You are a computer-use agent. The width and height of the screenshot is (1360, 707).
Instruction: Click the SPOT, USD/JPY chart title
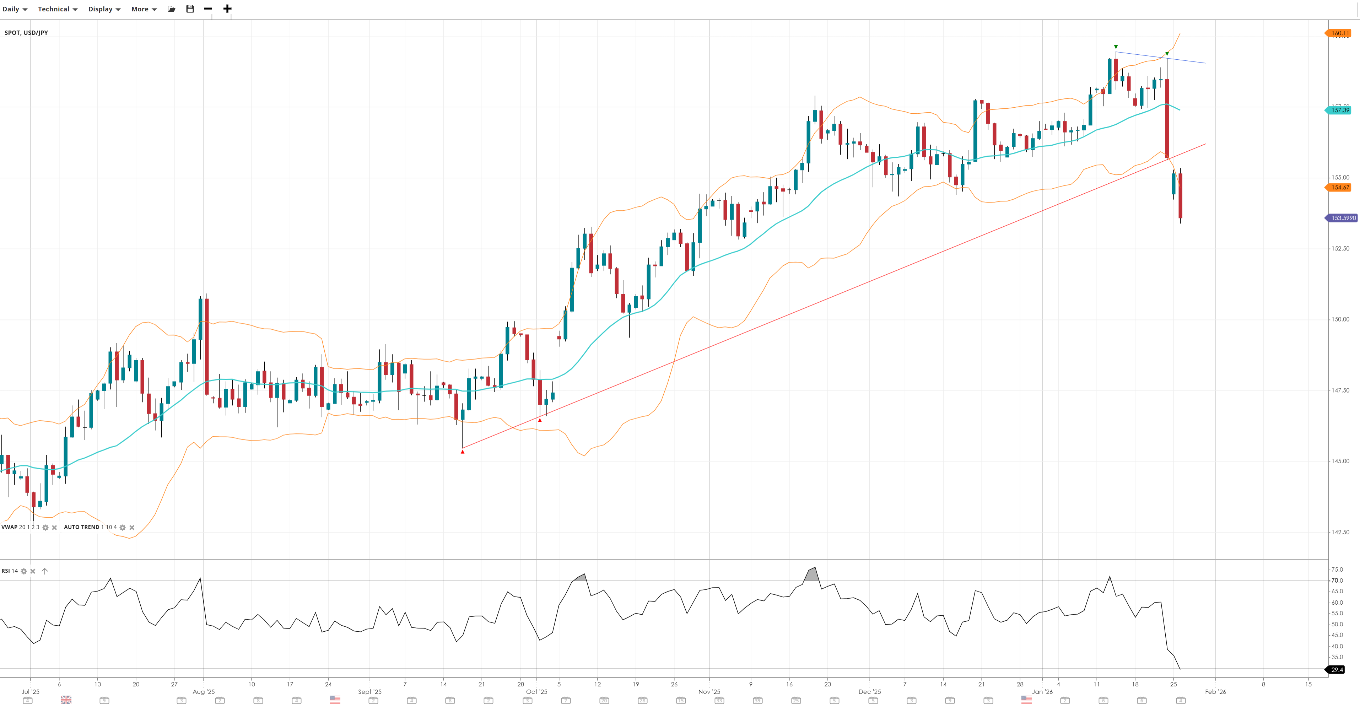(26, 33)
